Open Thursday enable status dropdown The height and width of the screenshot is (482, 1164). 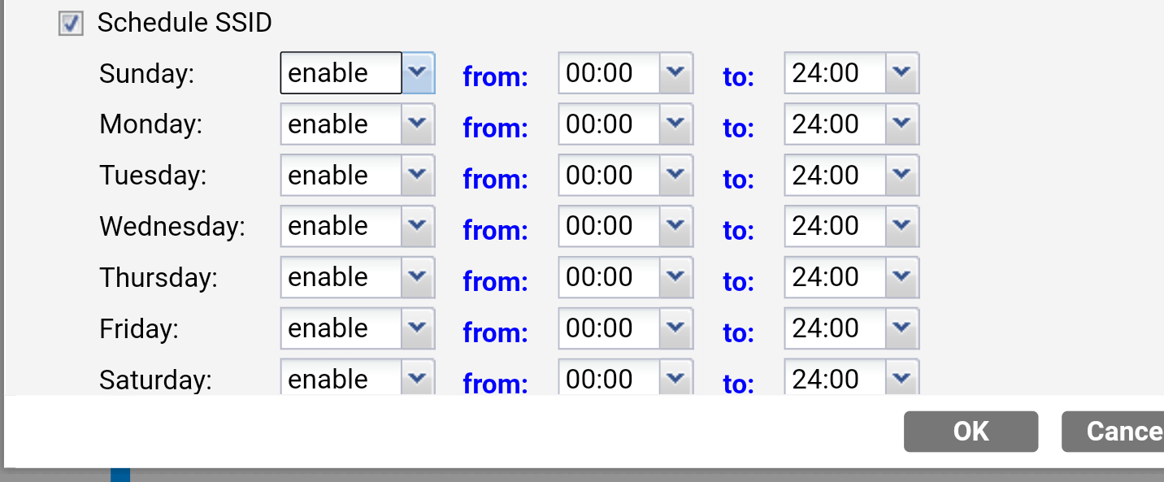pyautogui.click(x=418, y=277)
